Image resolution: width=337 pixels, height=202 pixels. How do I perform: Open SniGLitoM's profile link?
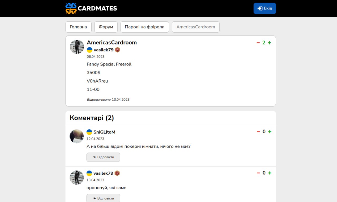point(104,132)
